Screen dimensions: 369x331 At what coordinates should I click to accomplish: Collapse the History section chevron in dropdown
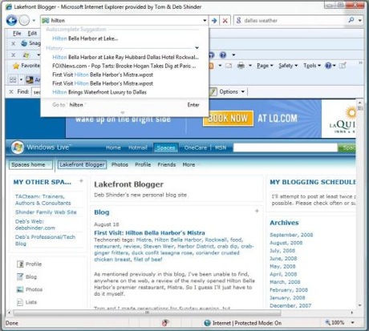[197, 48]
